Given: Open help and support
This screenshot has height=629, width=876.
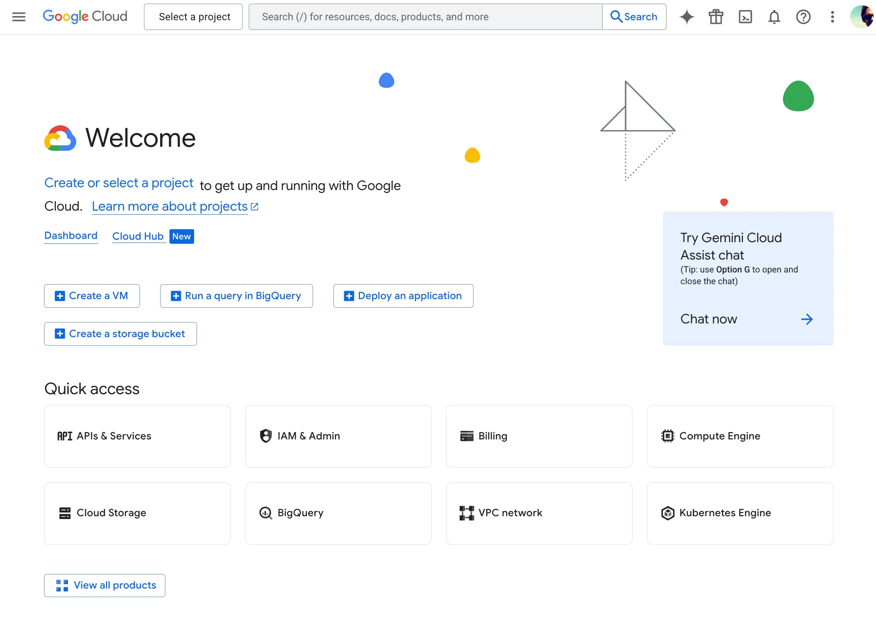Looking at the screenshot, I should pyautogui.click(x=803, y=17).
